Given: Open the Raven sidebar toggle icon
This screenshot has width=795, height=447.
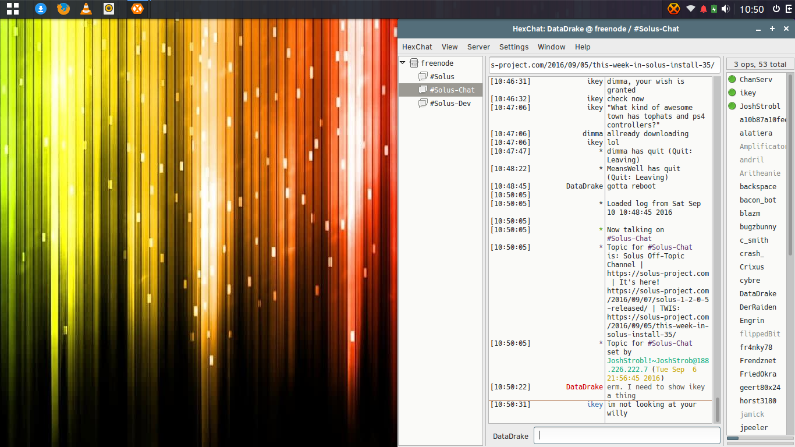Looking at the screenshot, I should coord(788,9).
